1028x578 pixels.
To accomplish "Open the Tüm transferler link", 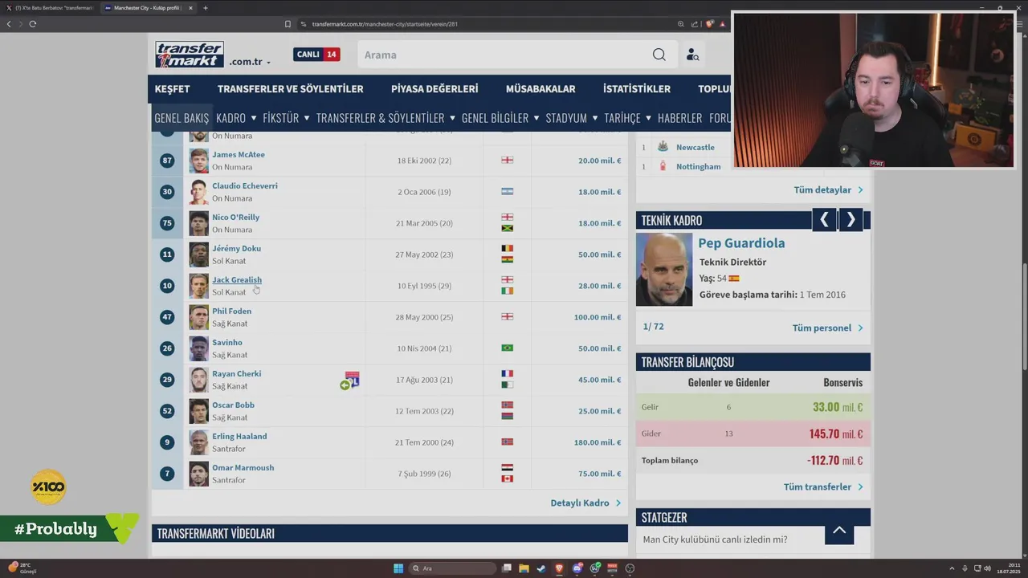I will pos(823,486).
